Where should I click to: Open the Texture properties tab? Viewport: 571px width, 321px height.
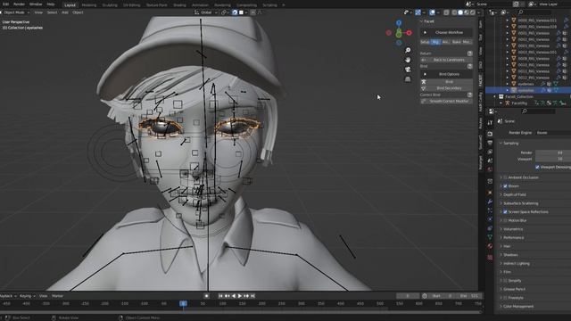[x=490, y=258]
